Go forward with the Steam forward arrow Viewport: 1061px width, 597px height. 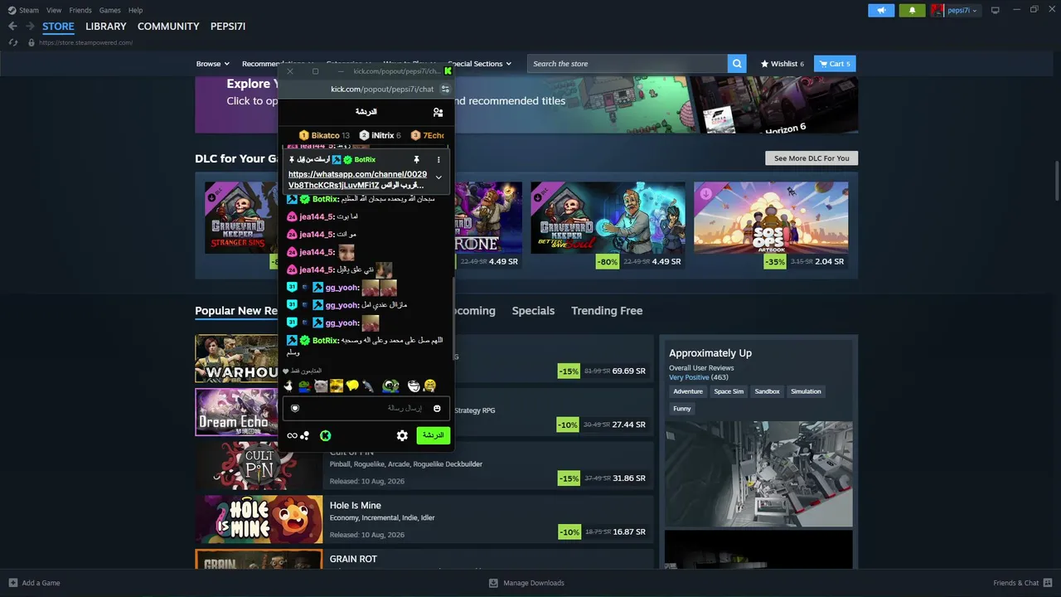tap(30, 27)
